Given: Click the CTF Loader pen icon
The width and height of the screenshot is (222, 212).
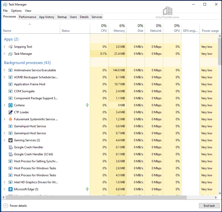Looking at the screenshot, I should click(11, 112).
